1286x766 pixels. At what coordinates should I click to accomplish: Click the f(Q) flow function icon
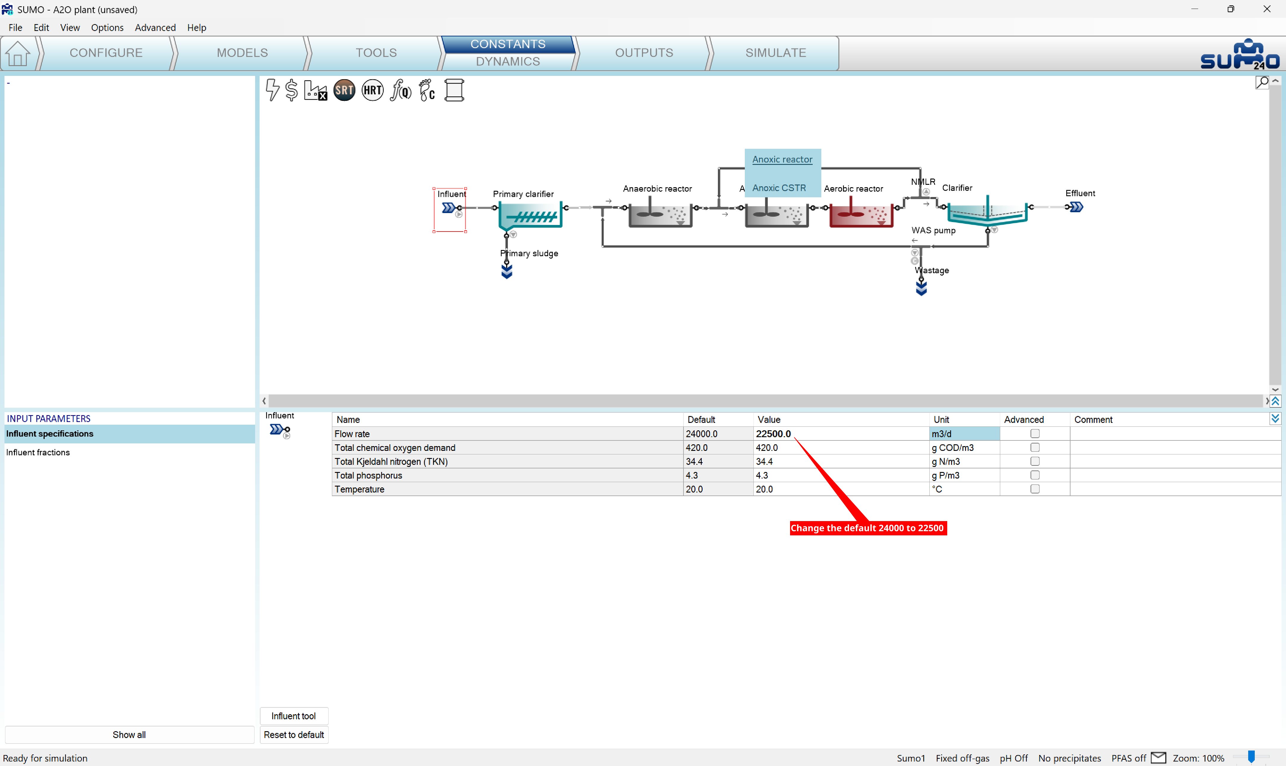(x=401, y=90)
